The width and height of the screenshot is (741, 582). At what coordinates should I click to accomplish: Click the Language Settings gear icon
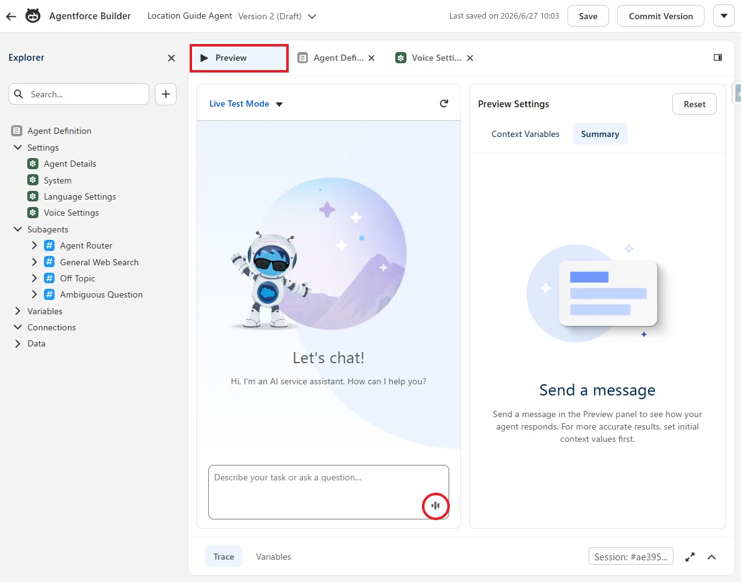[33, 196]
